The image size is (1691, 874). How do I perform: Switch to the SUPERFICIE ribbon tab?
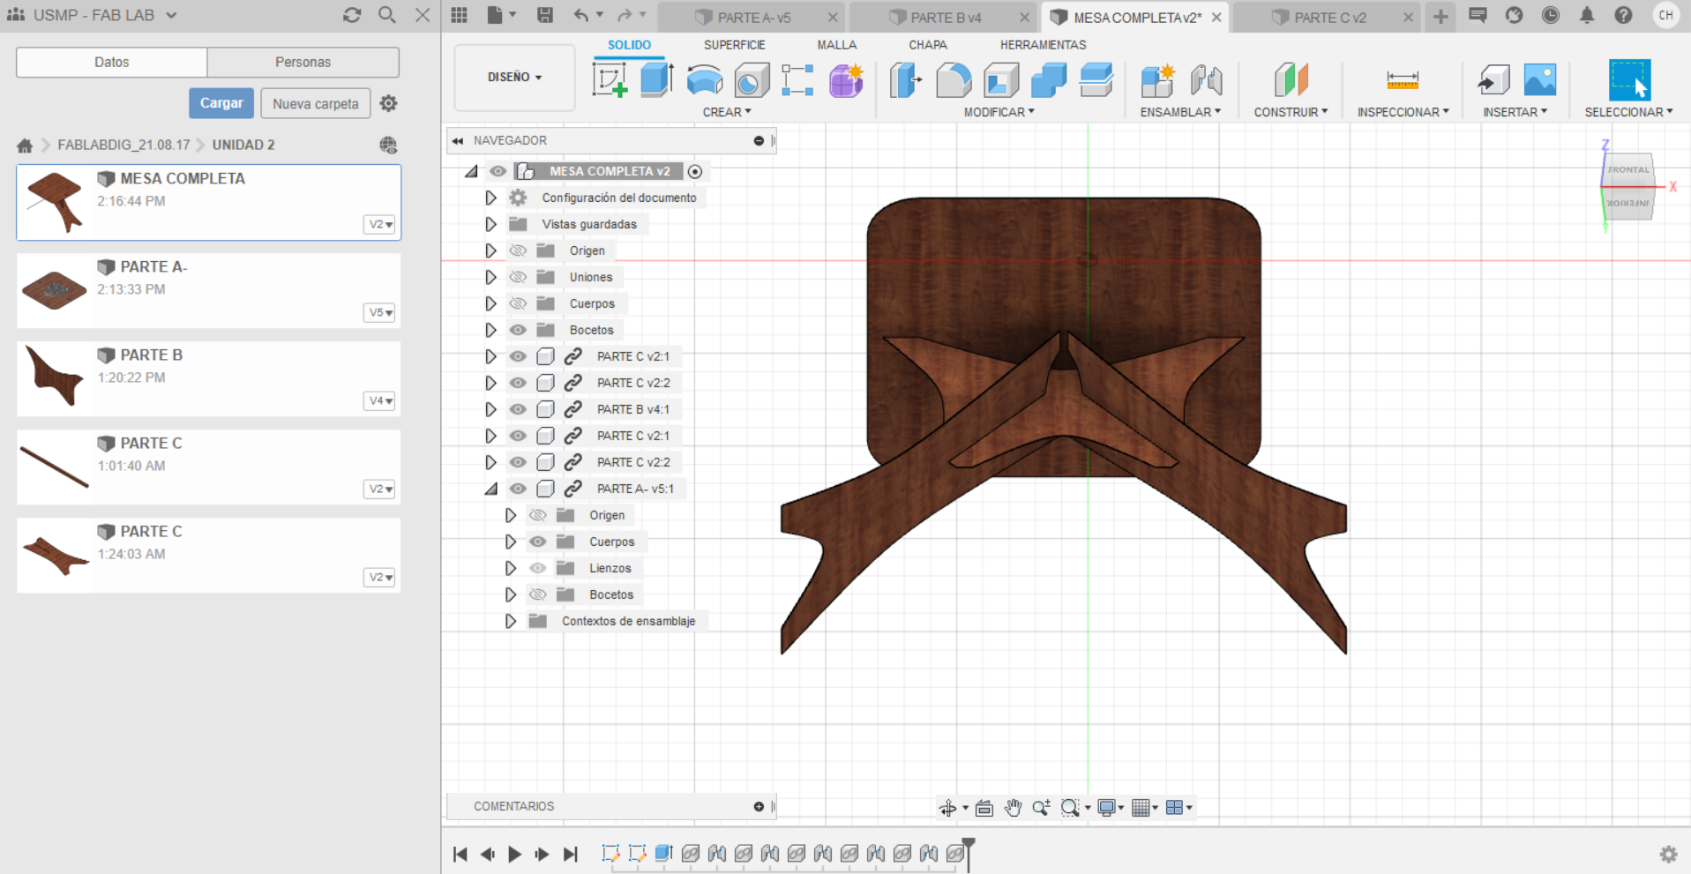tap(734, 45)
